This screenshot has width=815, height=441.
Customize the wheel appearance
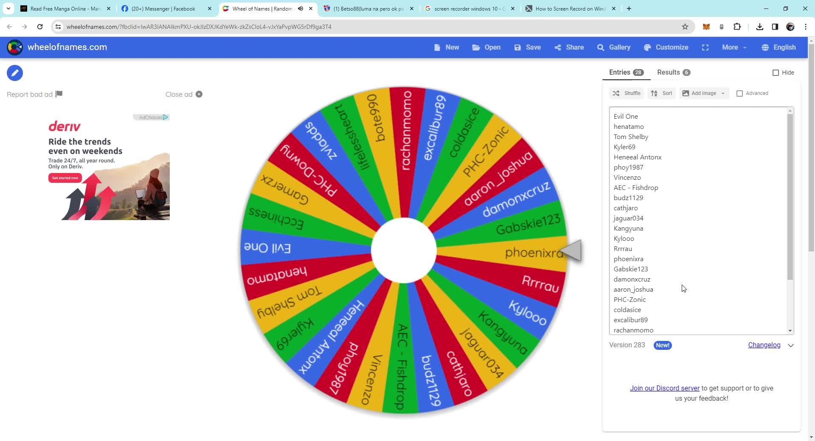pos(666,47)
